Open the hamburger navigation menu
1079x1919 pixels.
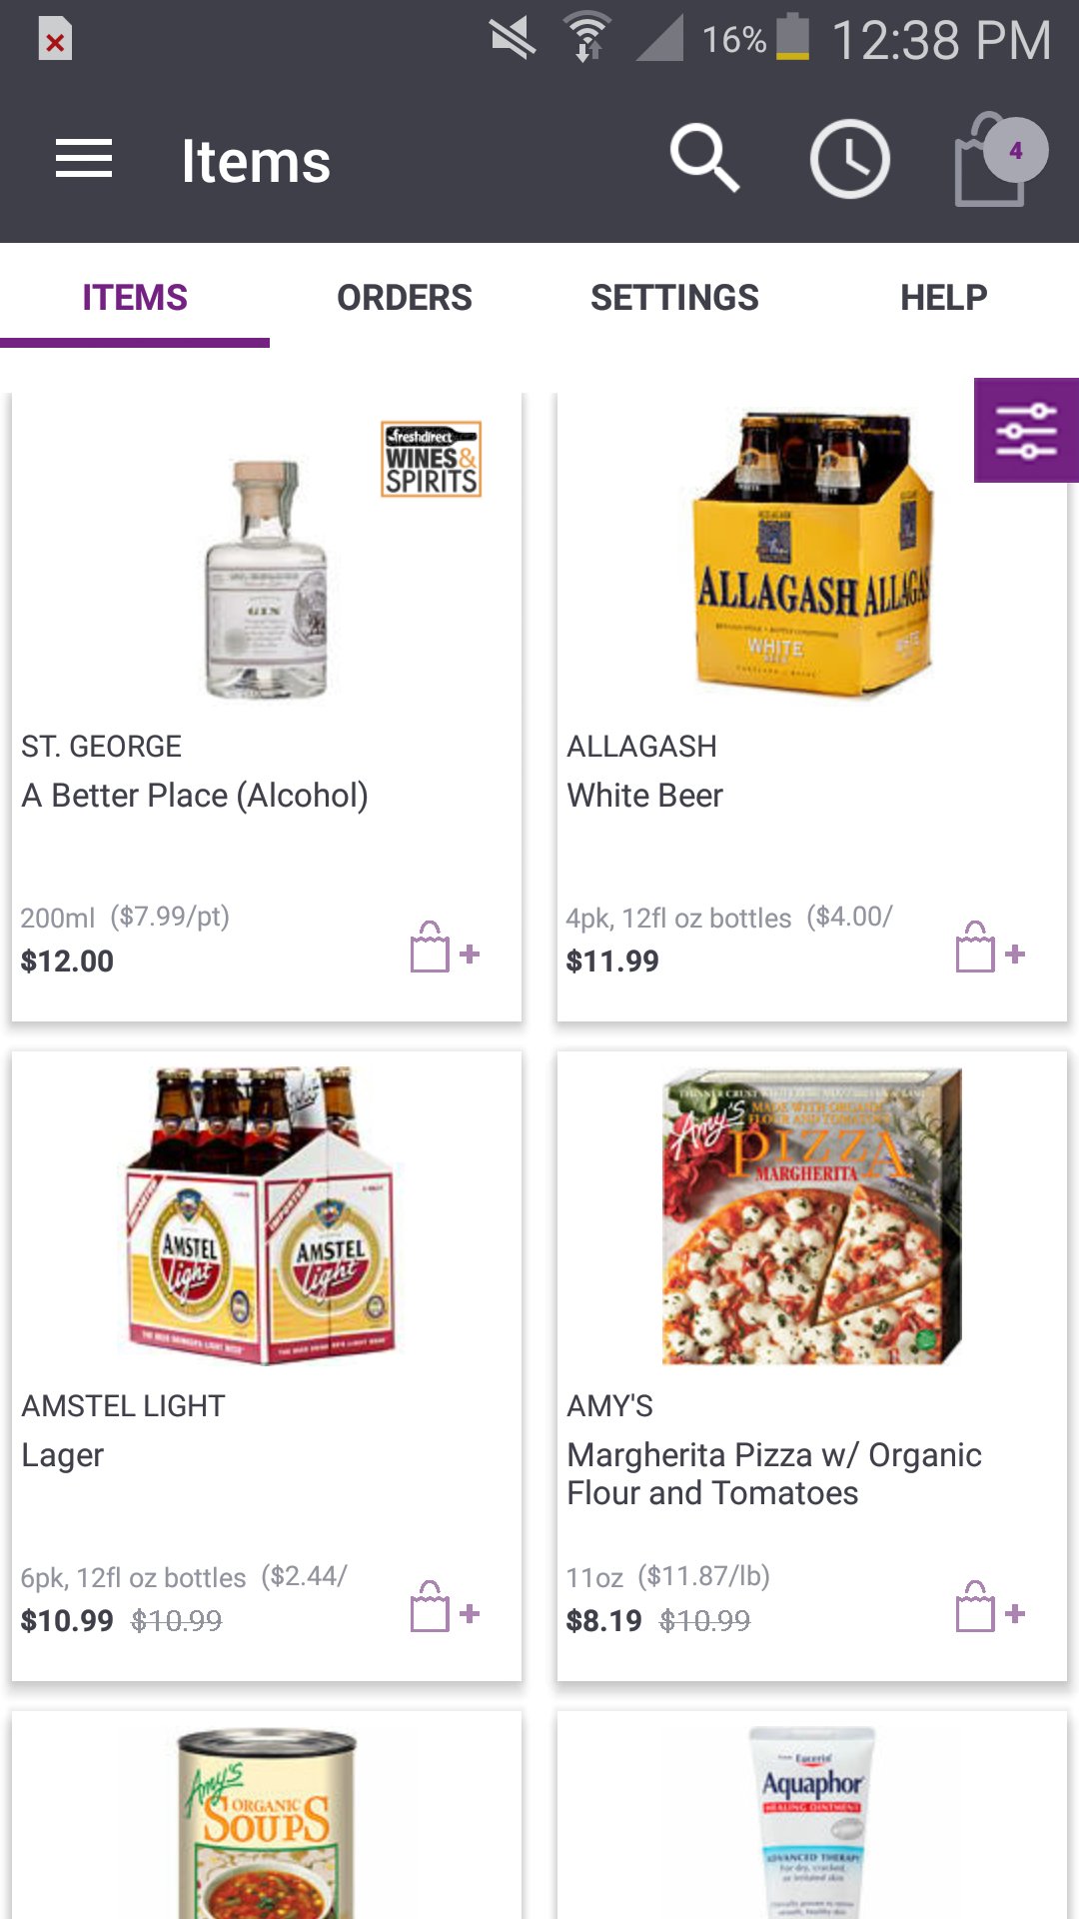pyautogui.click(x=84, y=160)
